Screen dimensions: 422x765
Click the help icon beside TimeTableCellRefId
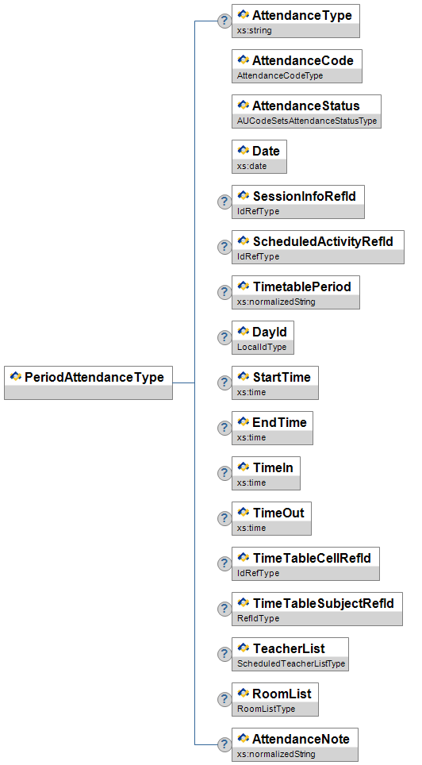(x=224, y=563)
